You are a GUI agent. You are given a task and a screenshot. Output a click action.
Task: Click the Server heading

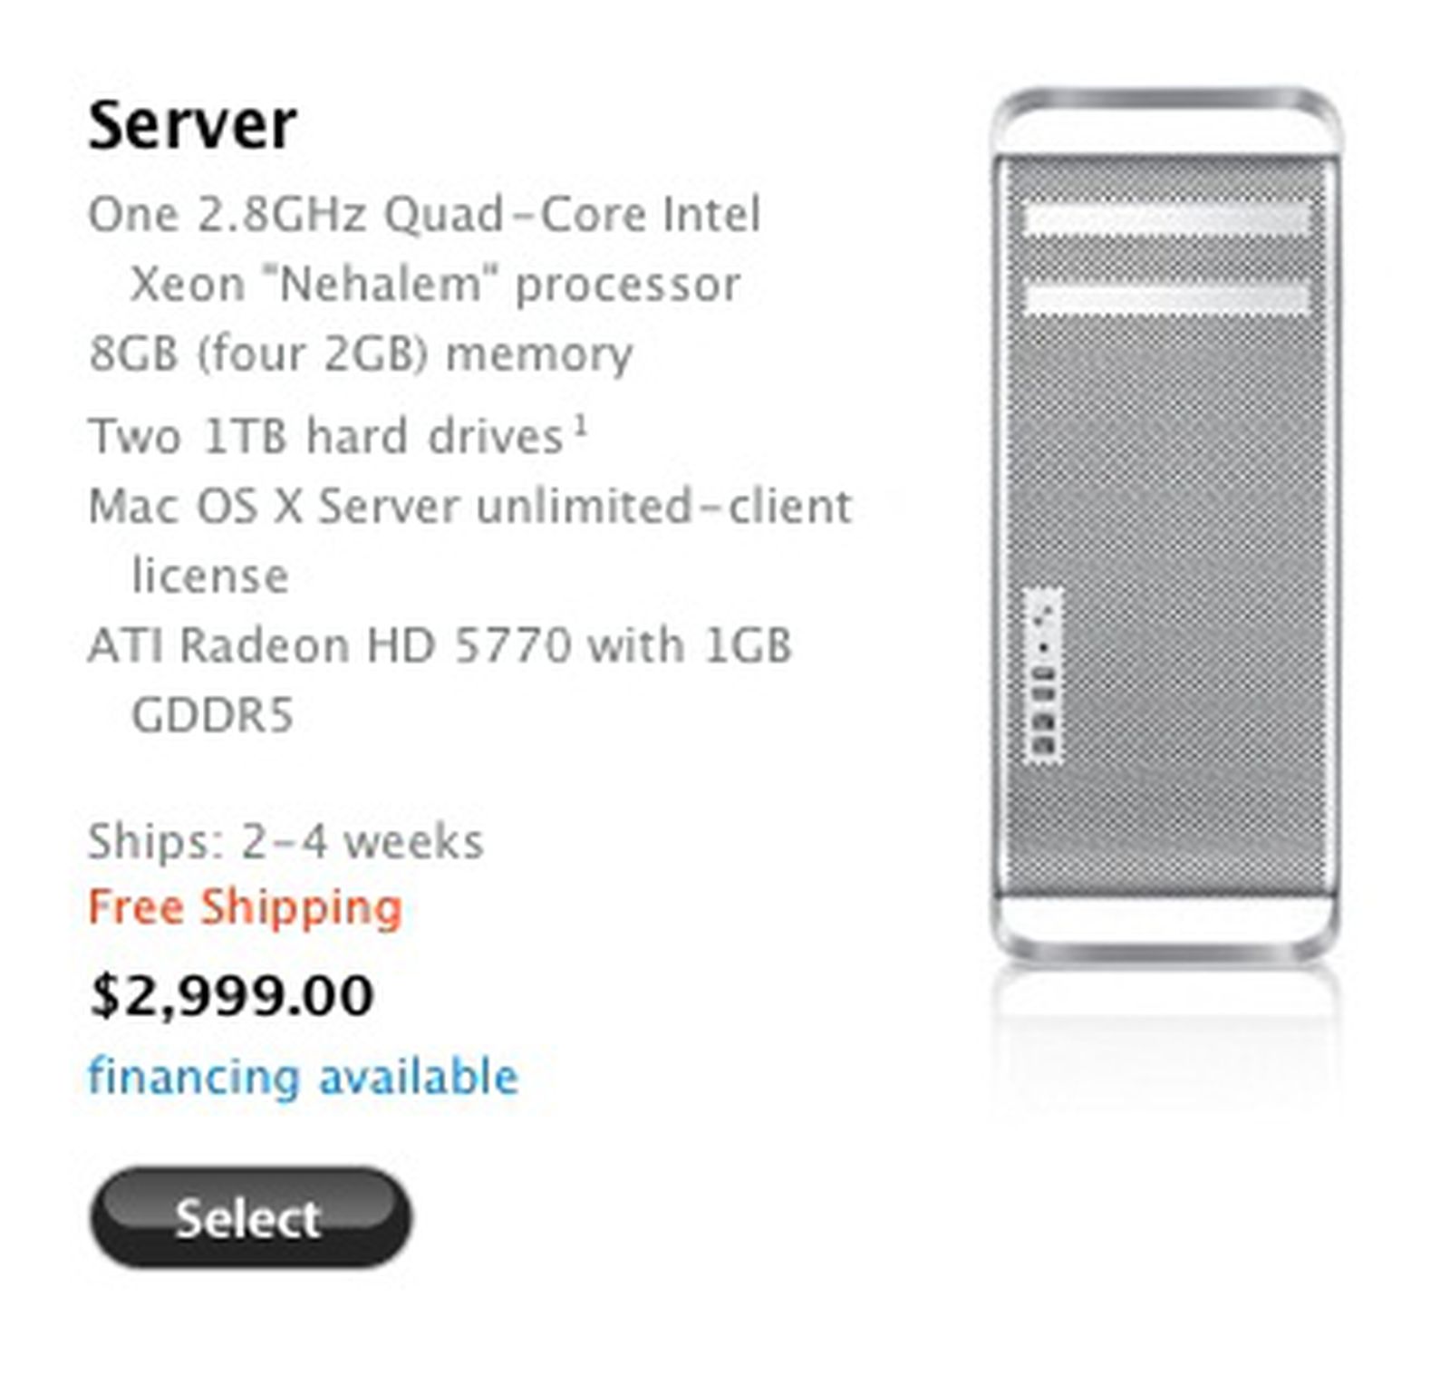192,124
